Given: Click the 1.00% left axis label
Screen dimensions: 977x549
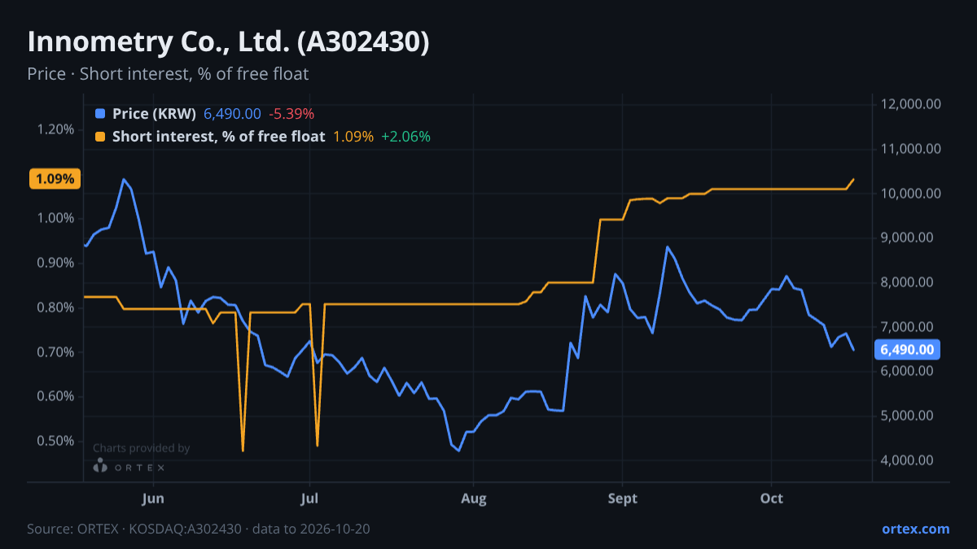Looking at the screenshot, I should click(x=56, y=219).
